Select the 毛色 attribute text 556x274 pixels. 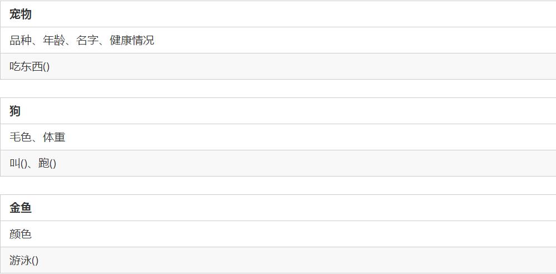click(x=21, y=138)
